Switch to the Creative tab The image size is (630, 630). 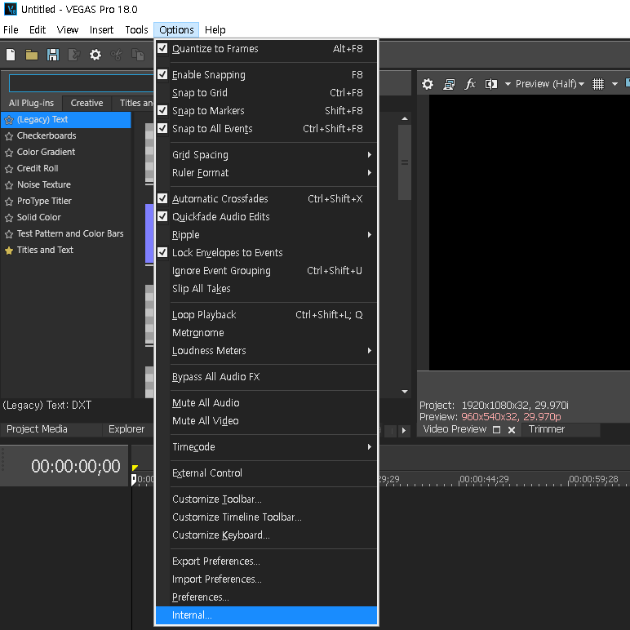[x=87, y=104]
